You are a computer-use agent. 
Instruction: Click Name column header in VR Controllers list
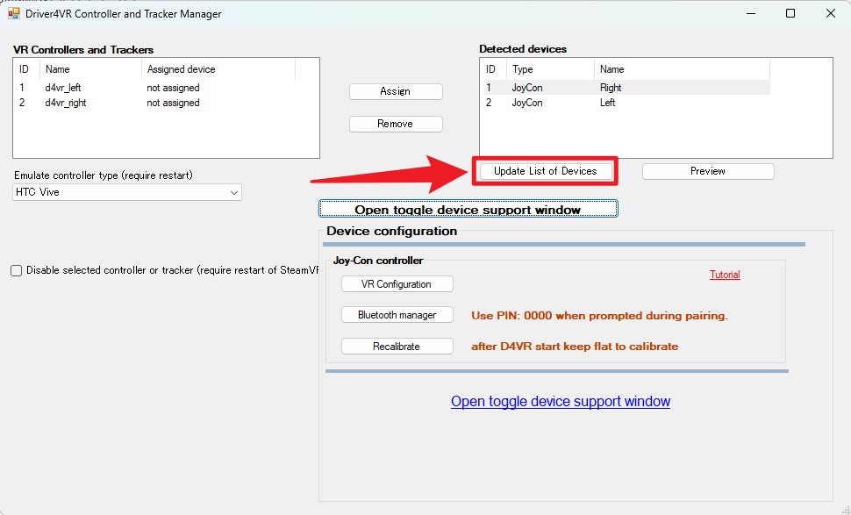[x=90, y=69]
